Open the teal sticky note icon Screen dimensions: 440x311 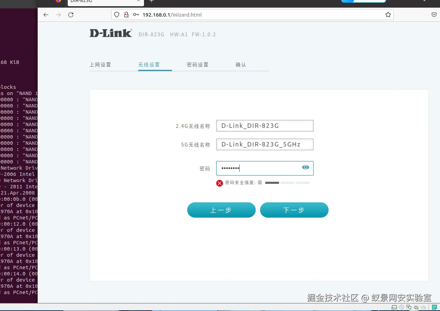point(434,307)
